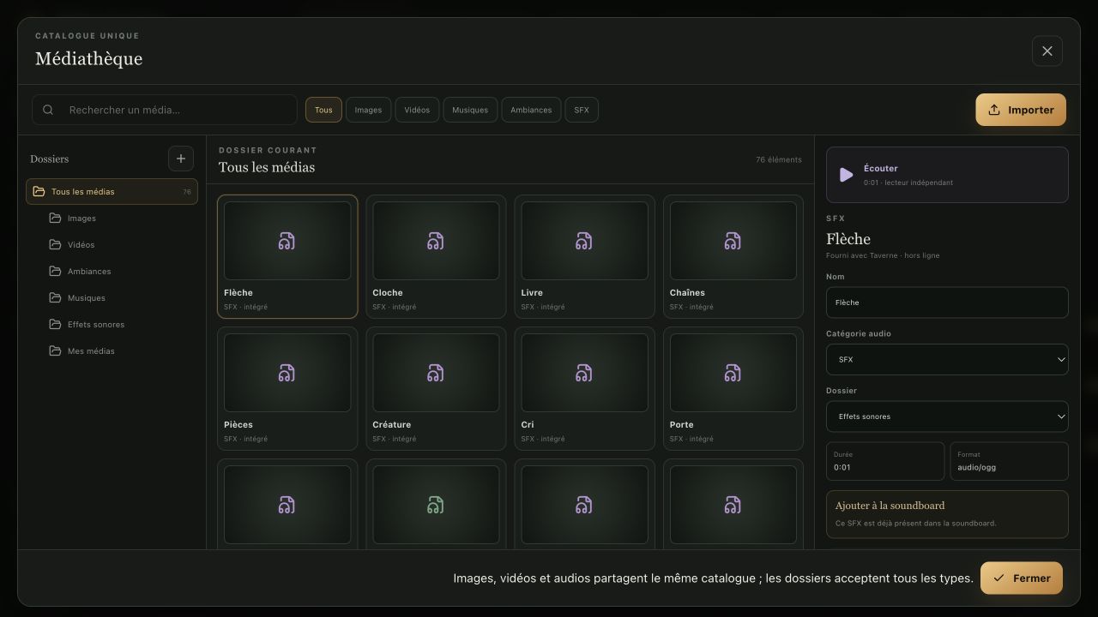Toggle the SFX filter chip
The width and height of the screenshot is (1098, 617).
pos(582,110)
